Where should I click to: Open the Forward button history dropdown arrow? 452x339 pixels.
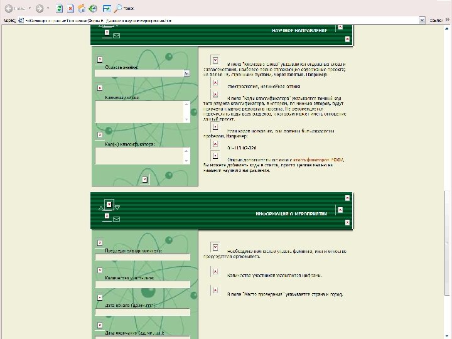click(x=48, y=9)
